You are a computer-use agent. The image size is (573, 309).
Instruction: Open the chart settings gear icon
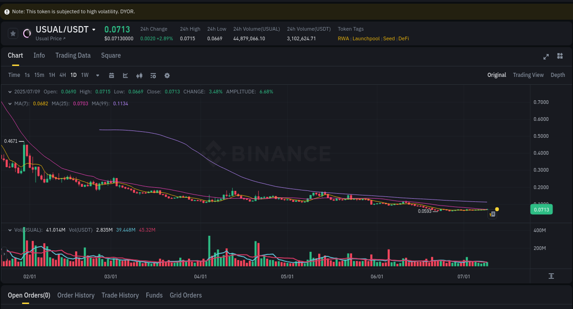click(x=167, y=75)
